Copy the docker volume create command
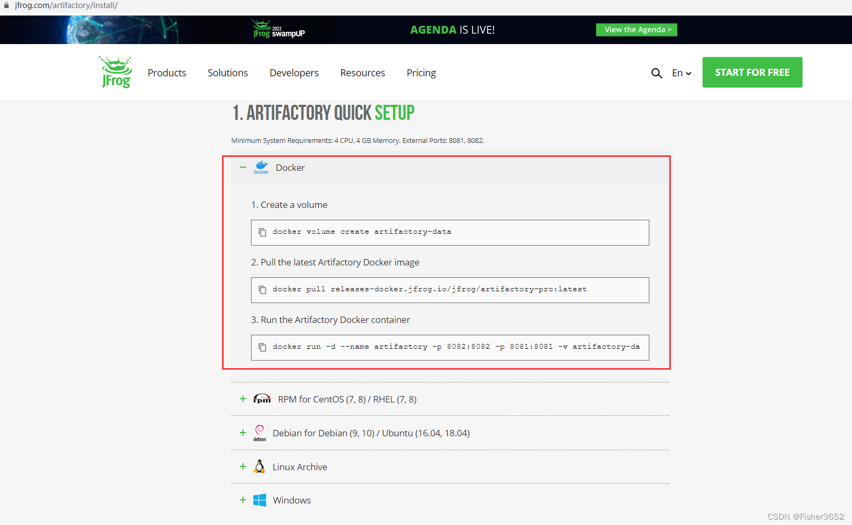Image resolution: width=852 pixels, height=525 pixels. (262, 232)
